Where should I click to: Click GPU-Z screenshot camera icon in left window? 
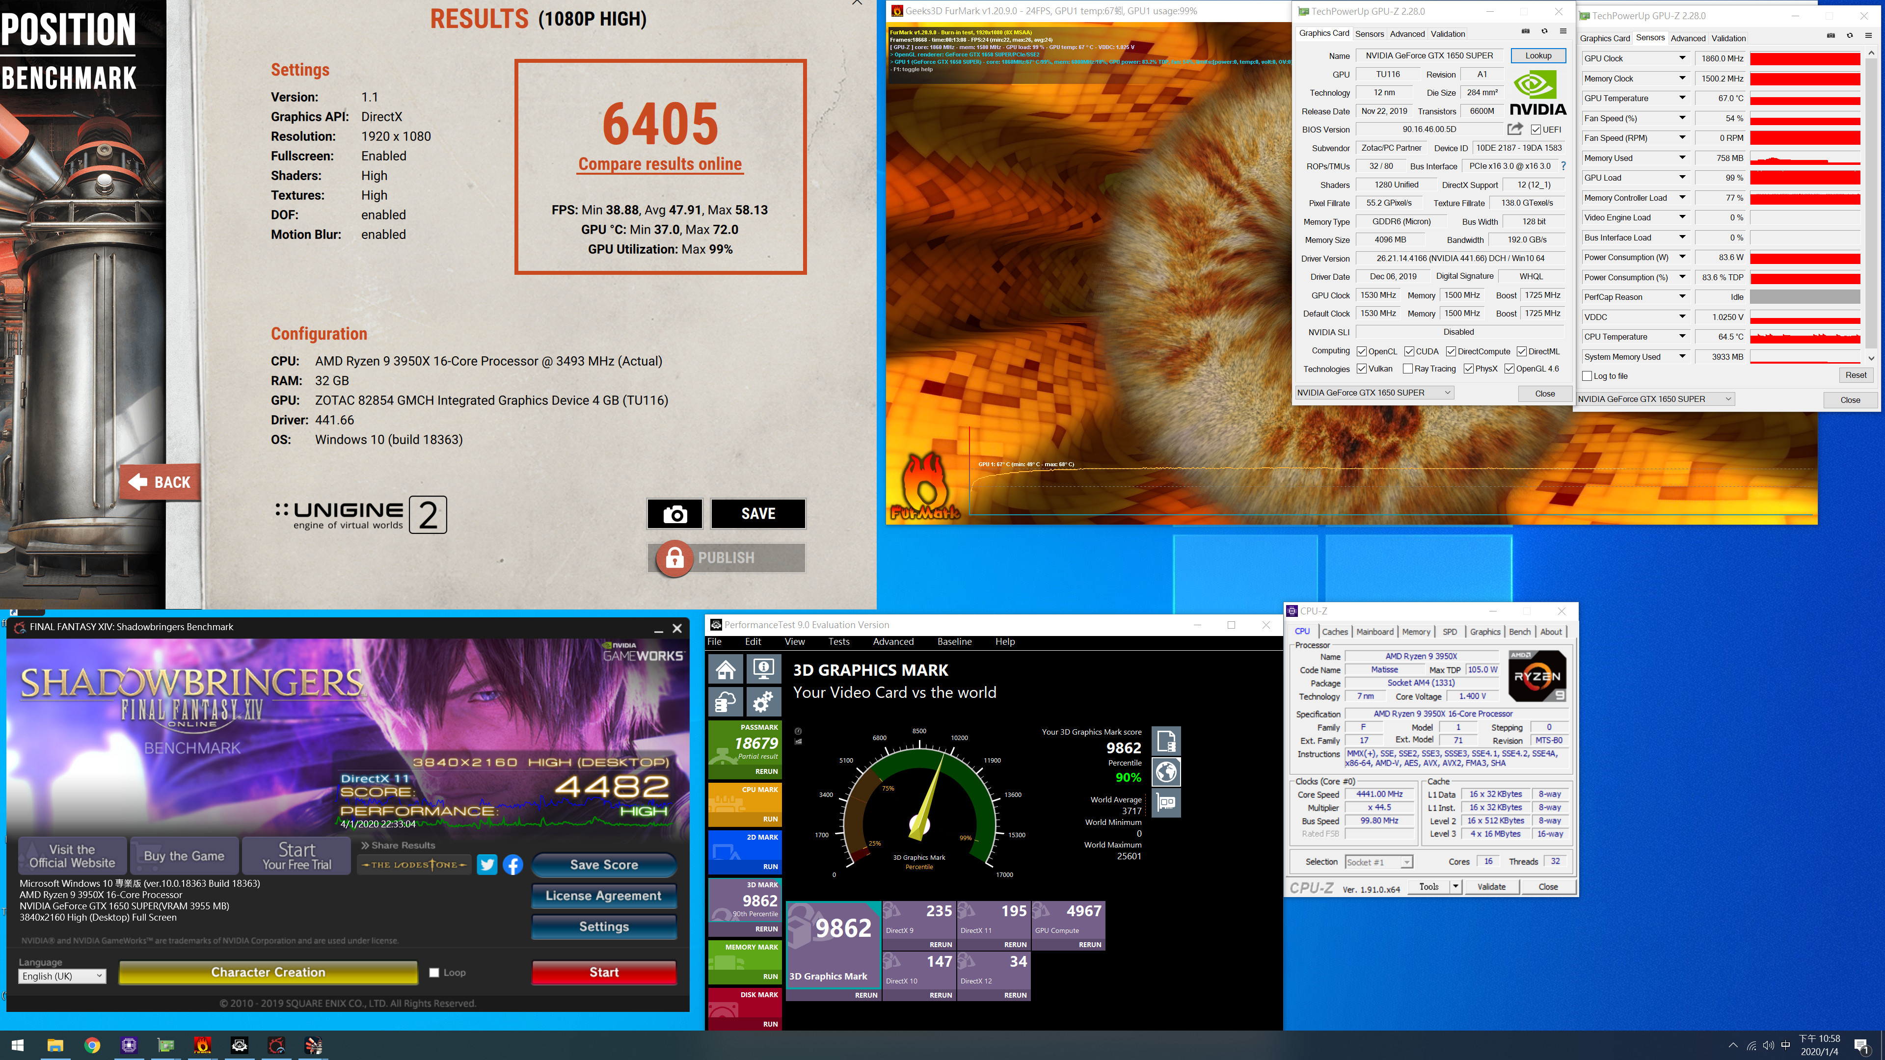click(1526, 31)
